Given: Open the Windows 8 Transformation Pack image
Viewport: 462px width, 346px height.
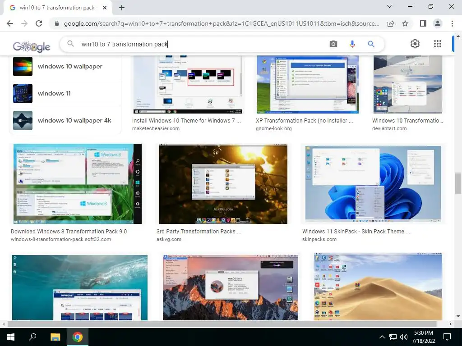Looking at the screenshot, I should tap(77, 184).
